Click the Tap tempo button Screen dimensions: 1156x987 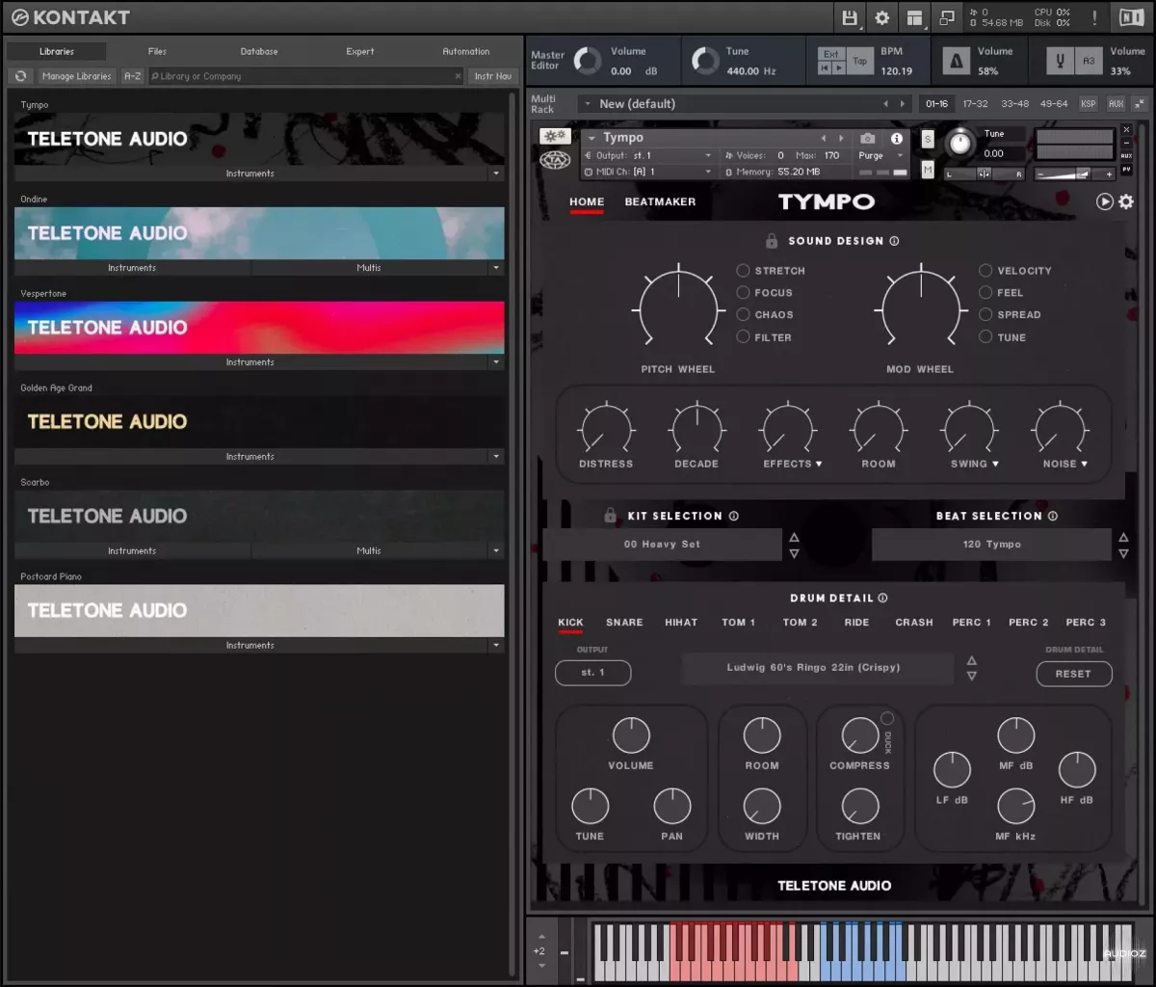[x=860, y=62]
